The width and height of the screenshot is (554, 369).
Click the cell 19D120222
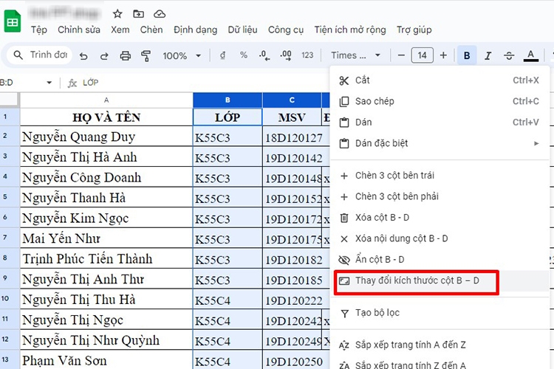293,300
